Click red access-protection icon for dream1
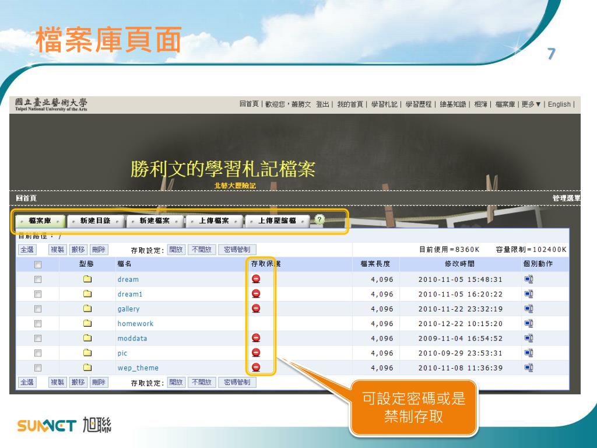Screen dimensions: 597x448 click(257, 294)
